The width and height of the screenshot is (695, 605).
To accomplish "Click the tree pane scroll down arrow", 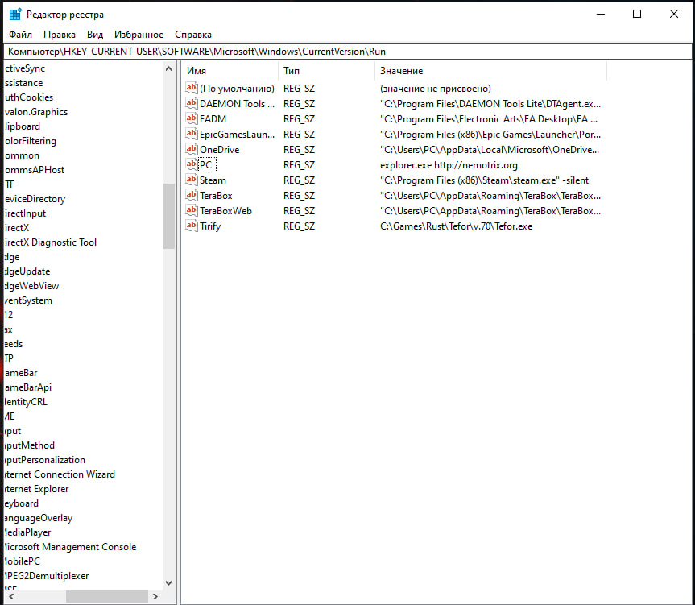I will click(x=168, y=582).
